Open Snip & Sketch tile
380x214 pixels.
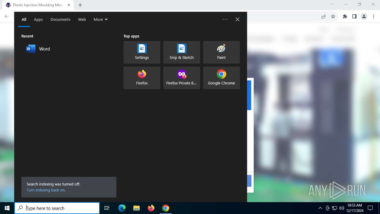tap(182, 52)
